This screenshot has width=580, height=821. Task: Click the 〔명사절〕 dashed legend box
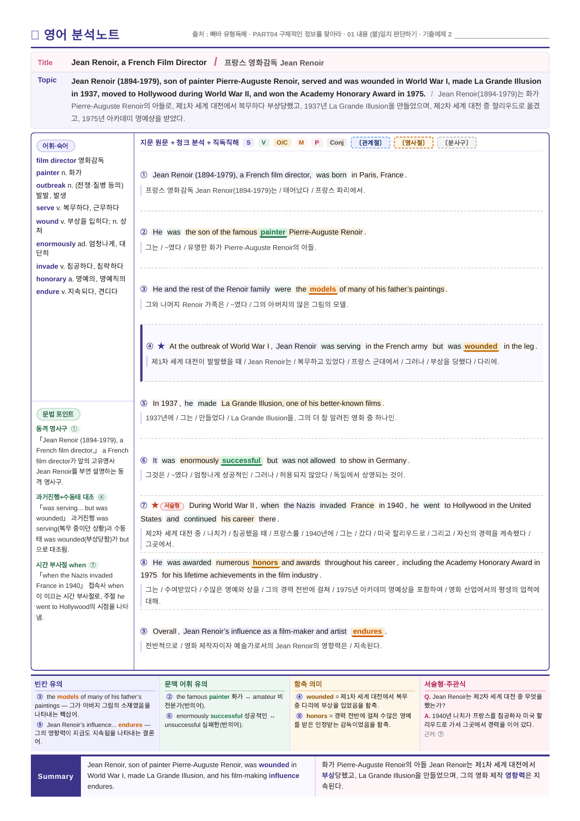pos(413,142)
